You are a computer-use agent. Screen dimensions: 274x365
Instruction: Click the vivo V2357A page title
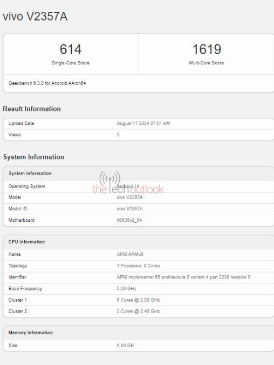35,17
